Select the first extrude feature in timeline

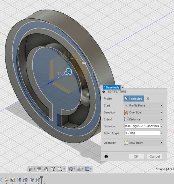pos(19,180)
